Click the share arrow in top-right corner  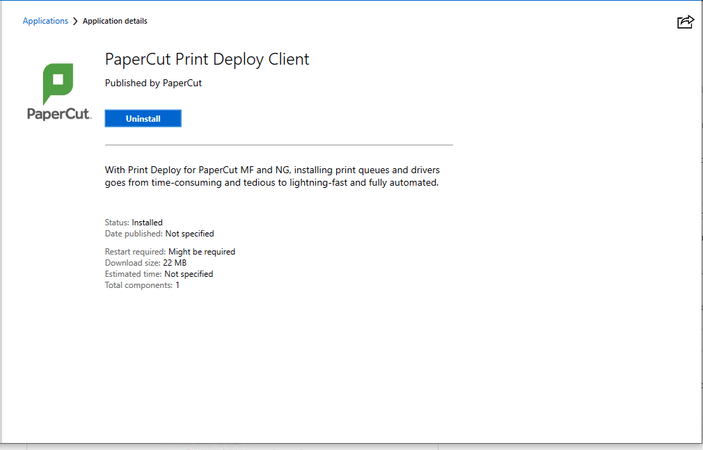click(686, 22)
